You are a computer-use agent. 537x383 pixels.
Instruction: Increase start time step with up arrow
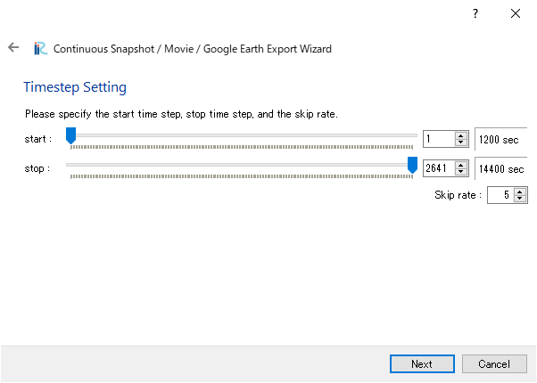point(461,135)
